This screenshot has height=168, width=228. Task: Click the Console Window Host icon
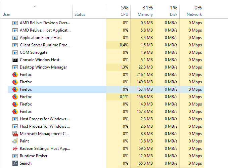(15, 60)
